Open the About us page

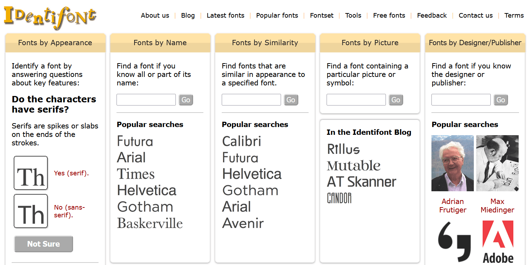click(155, 16)
